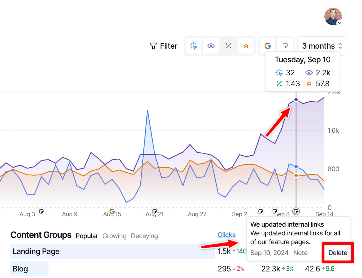Toggle the average position orange icon
Image resolution: width=362 pixels, height=278 pixels.
pyautogui.click(x=246, y=46)
